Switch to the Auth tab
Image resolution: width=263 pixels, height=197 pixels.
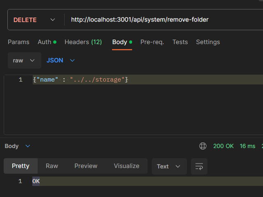tap(47, 42)
